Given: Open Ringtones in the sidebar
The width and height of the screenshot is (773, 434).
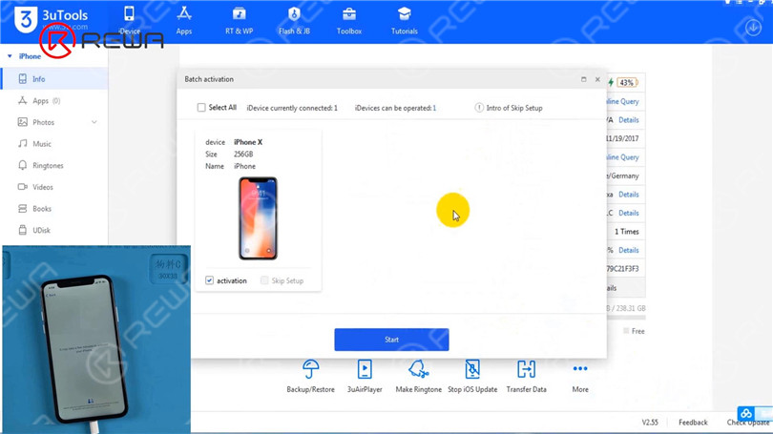Looking at the screenshot, I should (x=48, y=166).
